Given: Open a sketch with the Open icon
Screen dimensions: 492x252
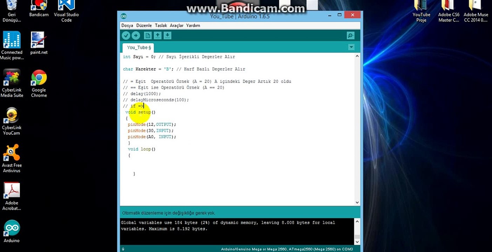Looking at the screenshot, I should pyautogui.click(x=158, y=35).
